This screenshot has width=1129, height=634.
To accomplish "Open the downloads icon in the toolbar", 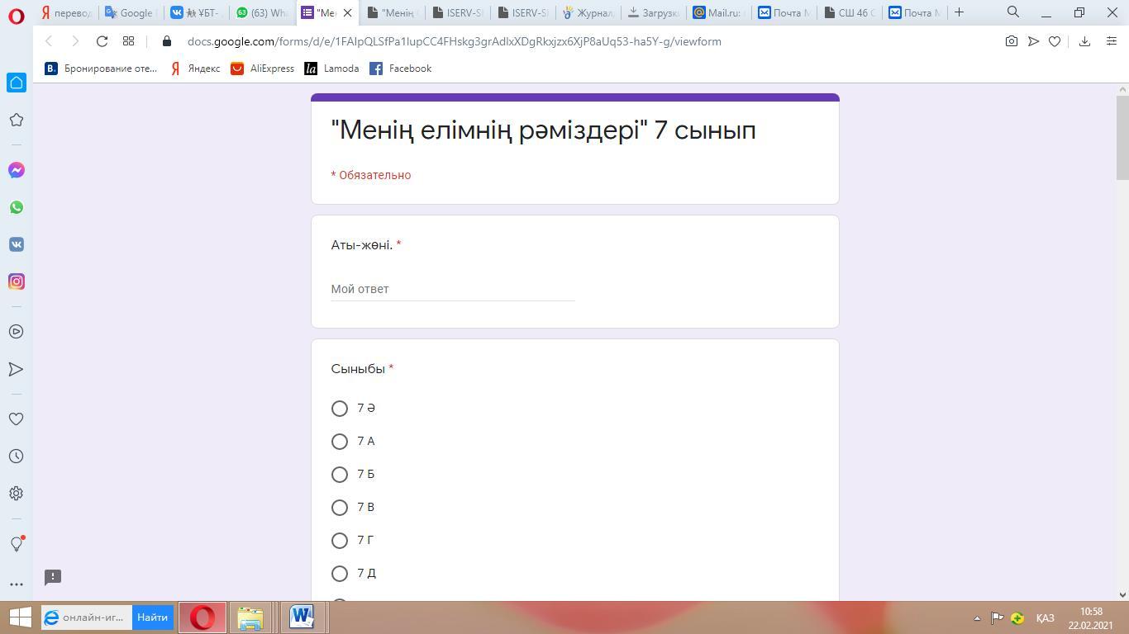I will [1084, 41].
